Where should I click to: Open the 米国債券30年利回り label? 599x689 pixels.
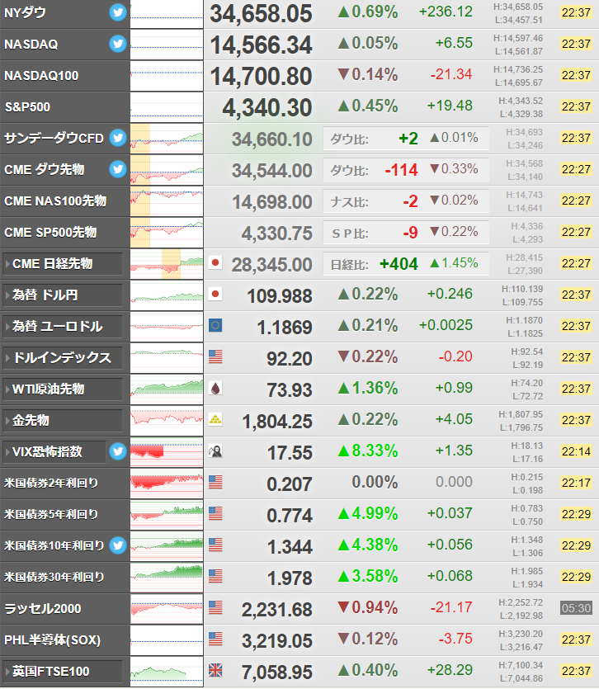click(x=54, y=577)
